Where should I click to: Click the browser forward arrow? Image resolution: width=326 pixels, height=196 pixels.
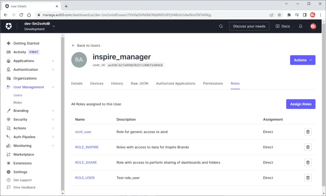(13, 15)
